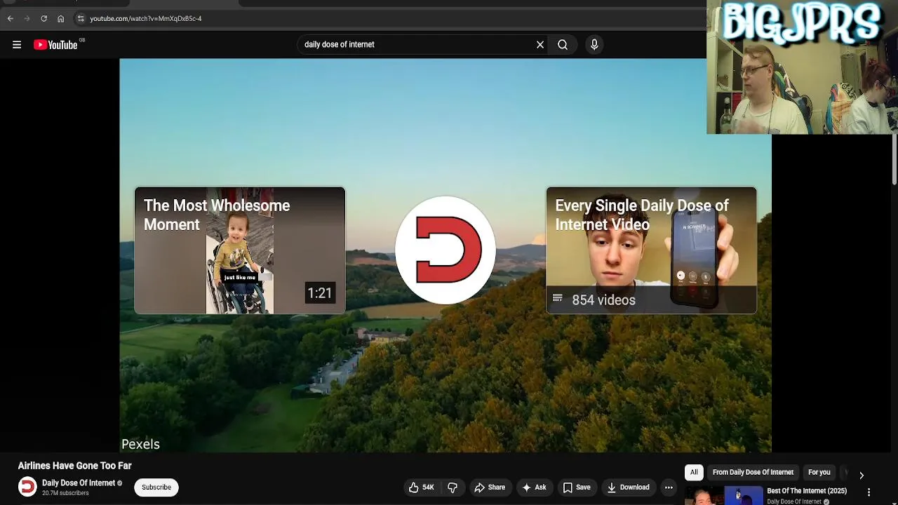Open the 854 videos playlist card

[x=651, y=250]
